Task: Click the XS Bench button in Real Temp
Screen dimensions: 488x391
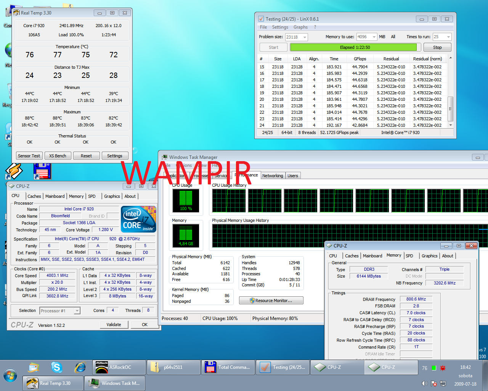Action: coord(58,156)
